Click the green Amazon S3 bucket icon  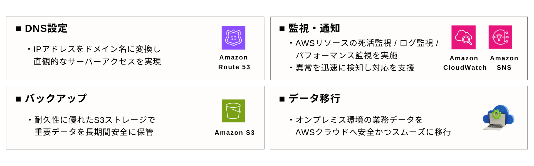[233, 111]
